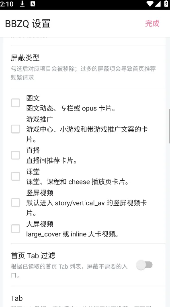Check the 大屏视频 block checkbox
The height and width of the screenshot is (307, 170).
tap(15, 229)
